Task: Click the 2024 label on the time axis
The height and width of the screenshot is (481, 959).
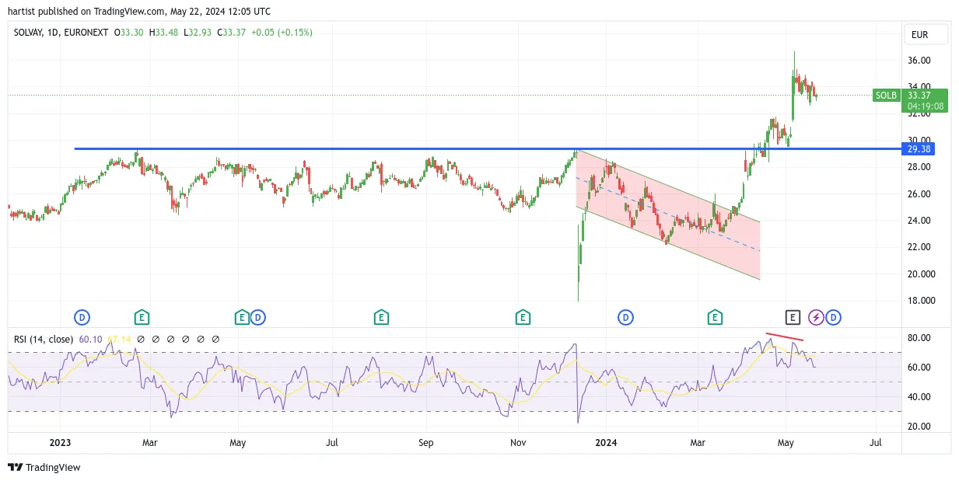Action: (606, 443)
